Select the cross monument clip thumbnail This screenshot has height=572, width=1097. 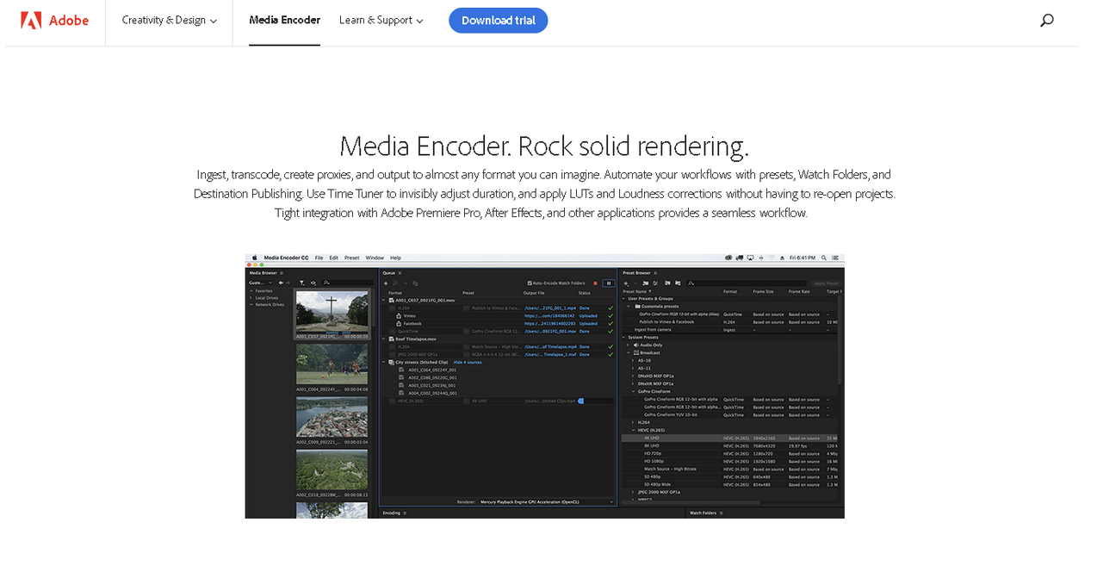332,312
